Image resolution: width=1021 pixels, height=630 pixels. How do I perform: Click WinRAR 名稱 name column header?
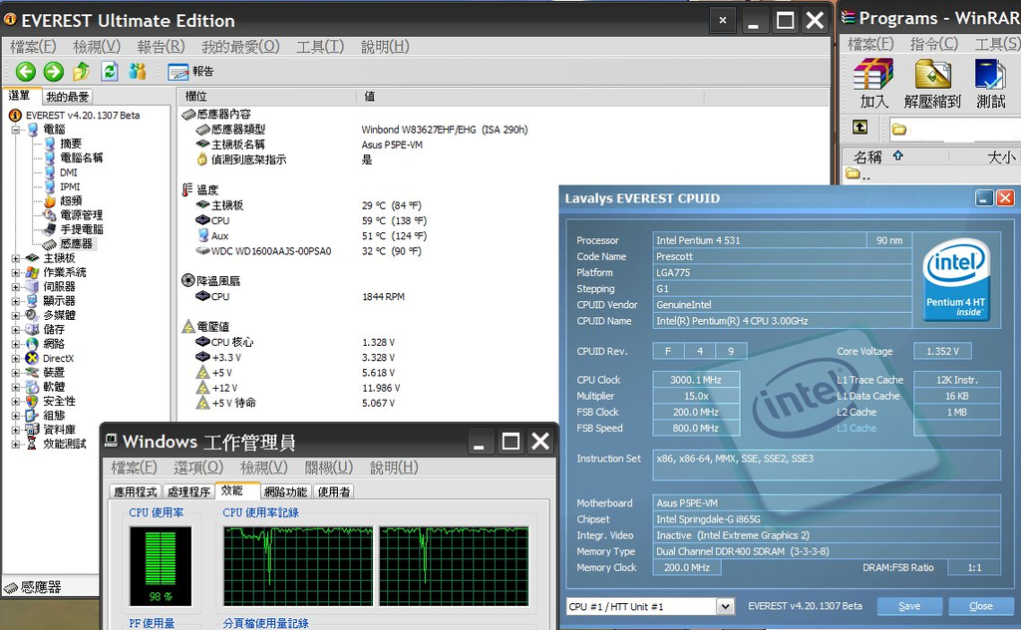[x=895, y=157]
